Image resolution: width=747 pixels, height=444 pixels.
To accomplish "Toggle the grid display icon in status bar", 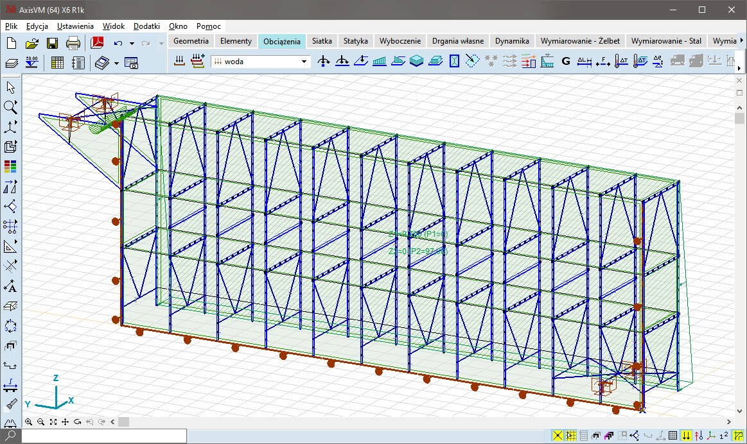I will (672, 436).
